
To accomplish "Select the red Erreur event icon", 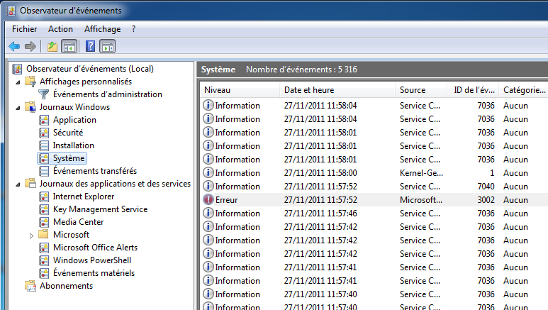I will tap(208, 200).
